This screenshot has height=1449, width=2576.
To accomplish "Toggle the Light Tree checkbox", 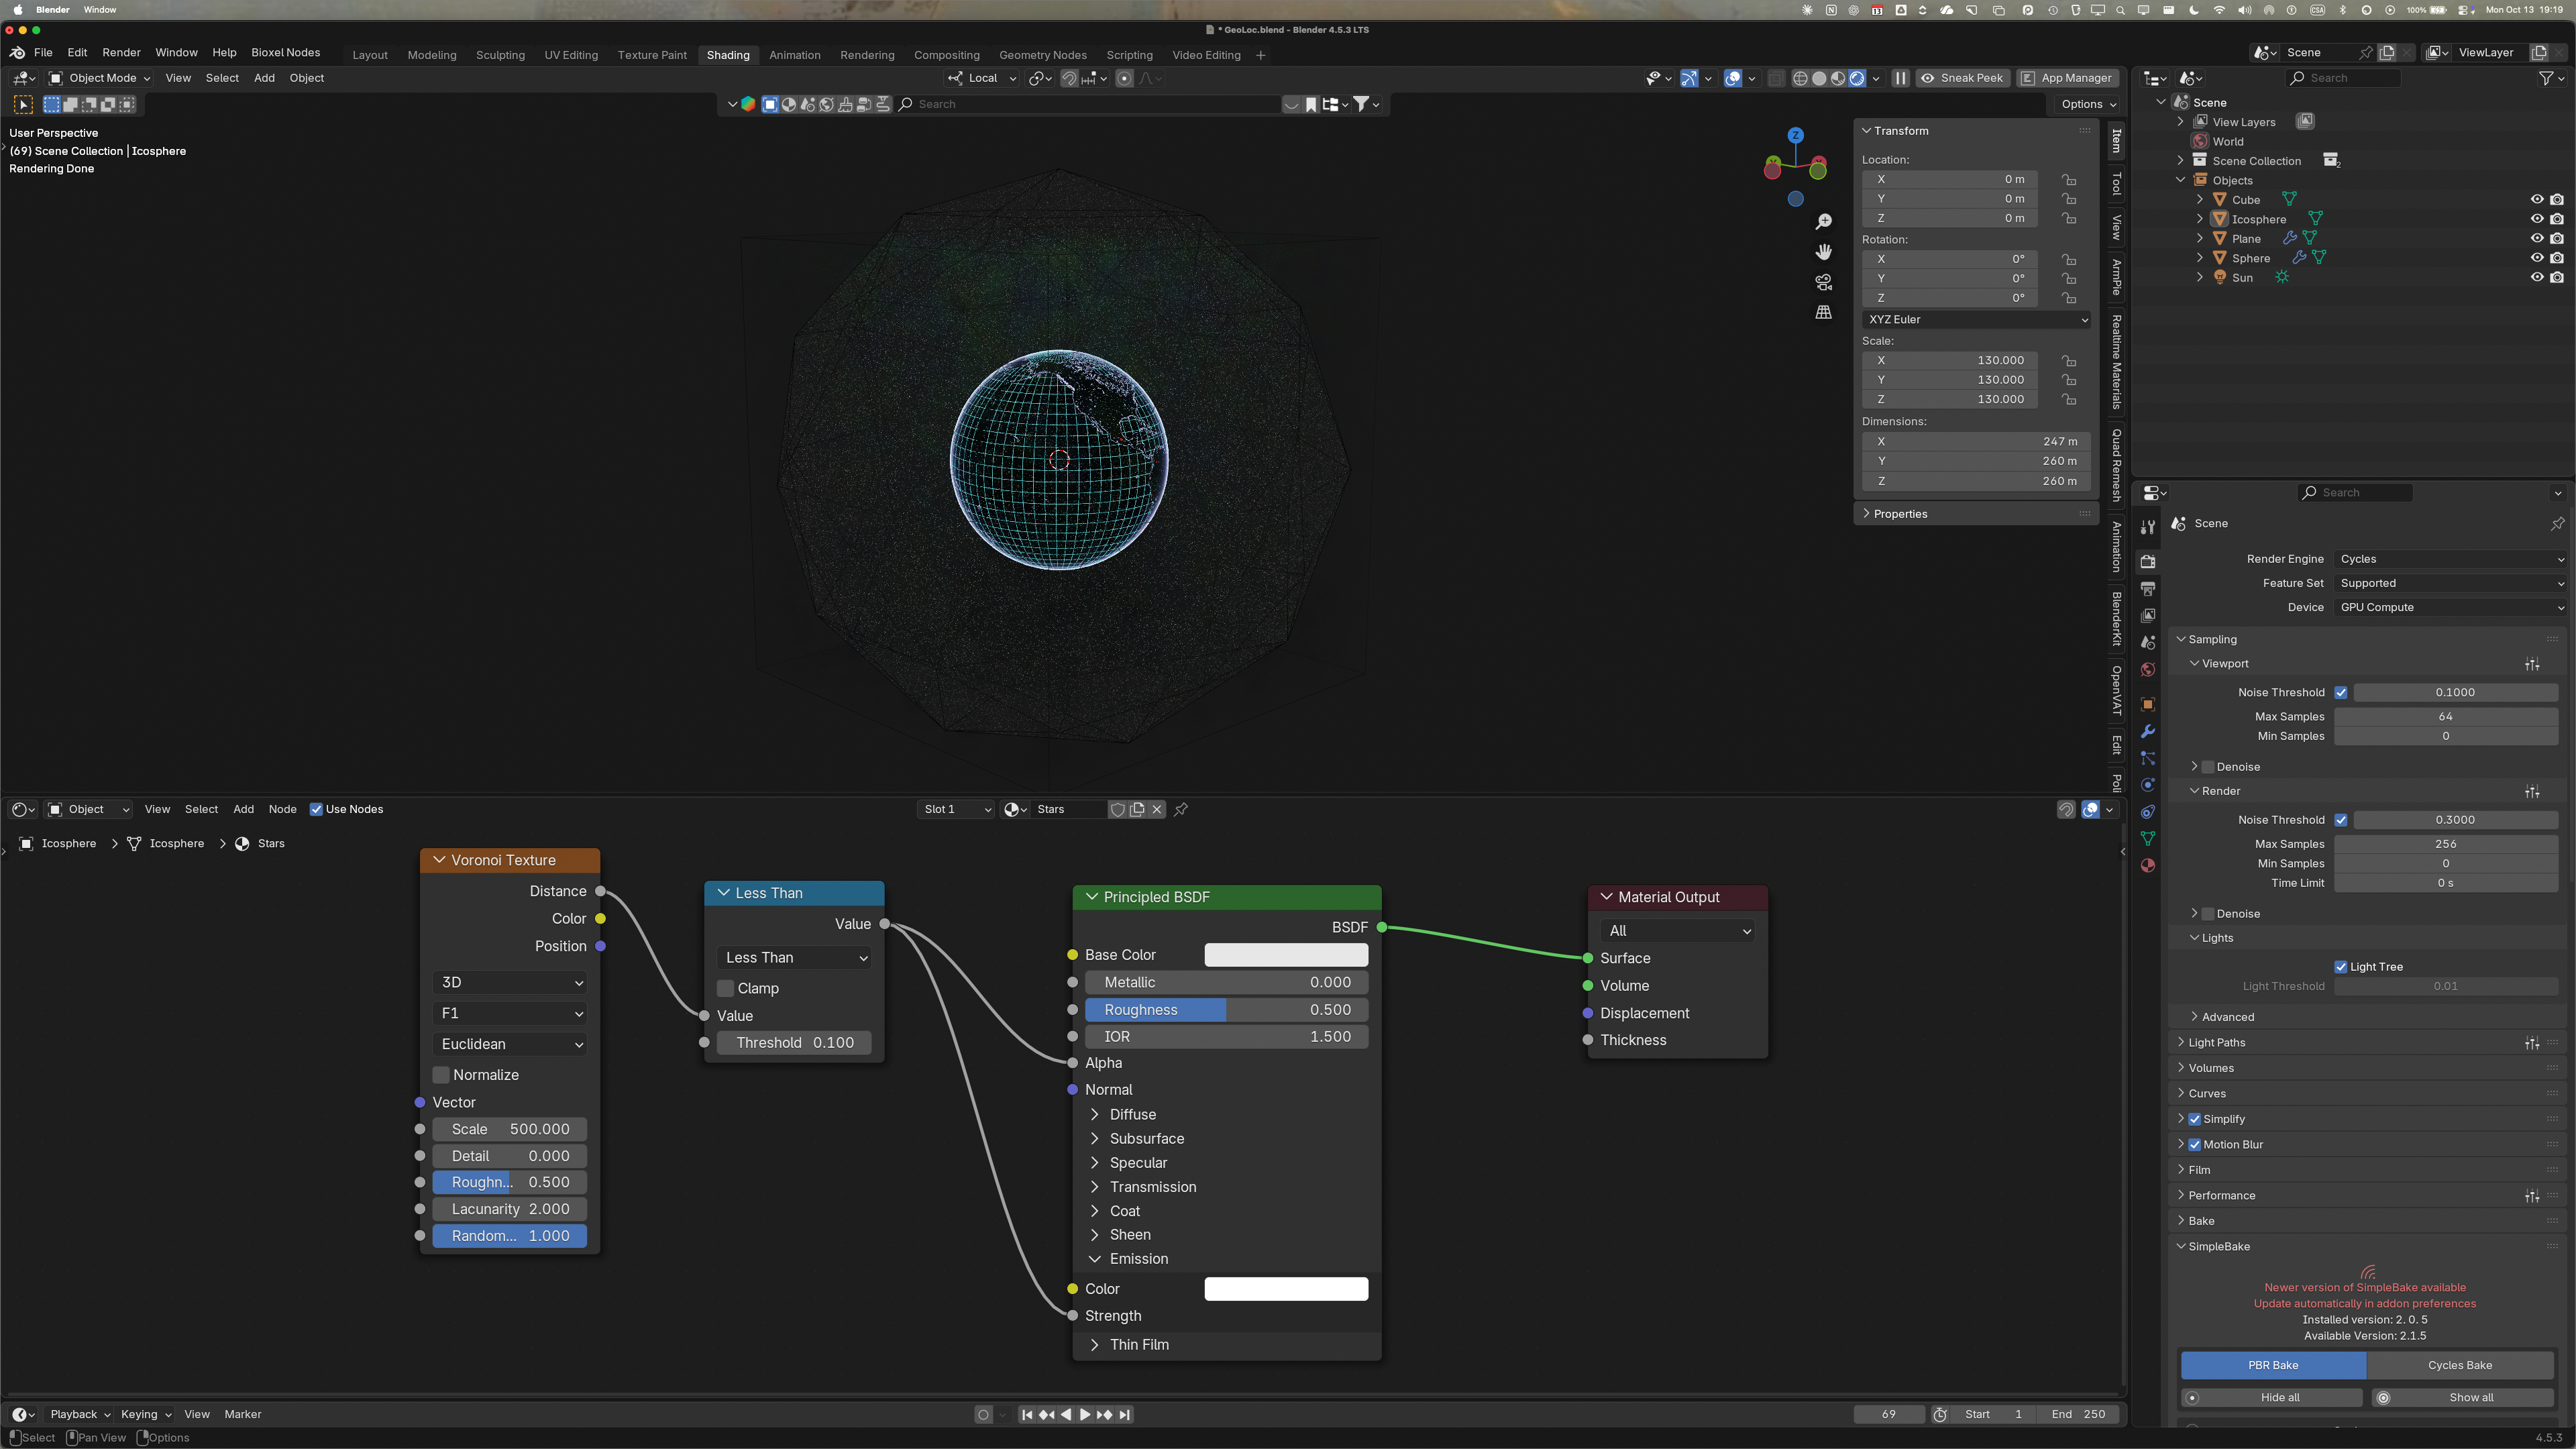I will click(2341, 967).
